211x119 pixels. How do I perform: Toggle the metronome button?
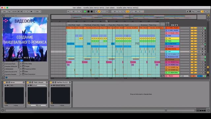click(x=31, y=12)
